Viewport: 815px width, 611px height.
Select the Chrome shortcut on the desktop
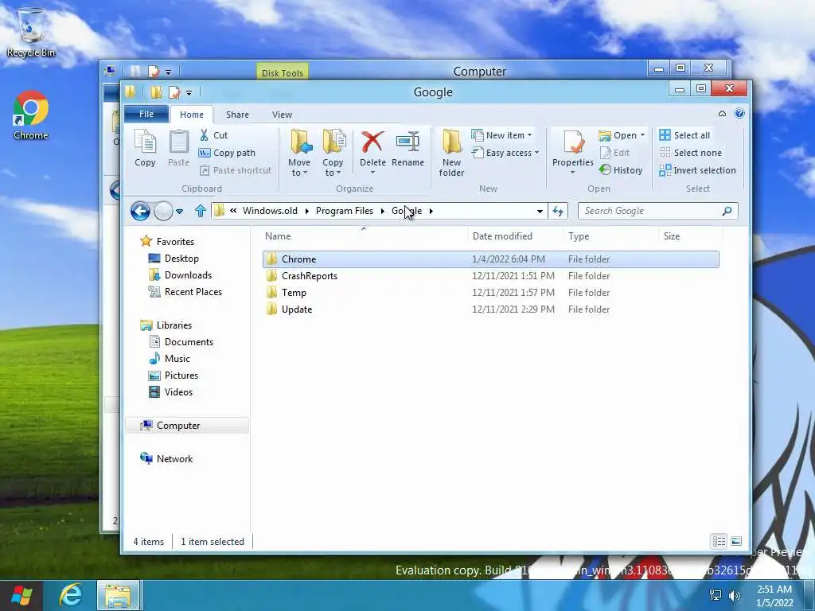coord(31,115)
